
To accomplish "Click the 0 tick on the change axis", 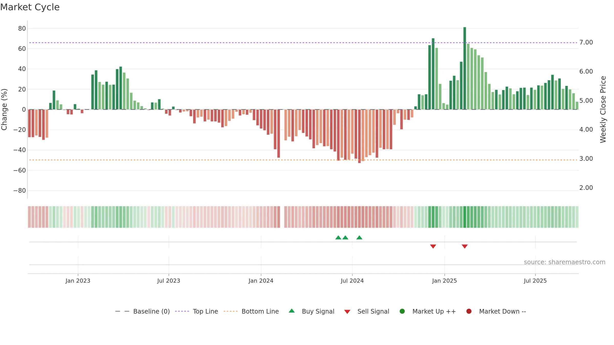I will click(24, 109).
